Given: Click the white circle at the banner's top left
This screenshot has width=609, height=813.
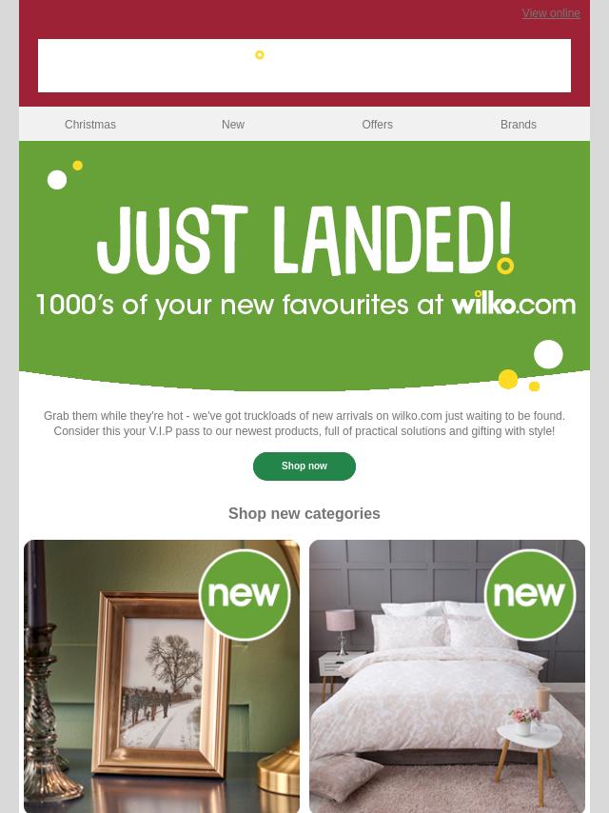Looking at the screenshot, I should pos(57,180).
